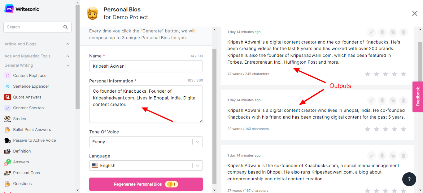Select Passive to Active Voice tool
This screenshot has height=193, width=423.
coord(34,141)
